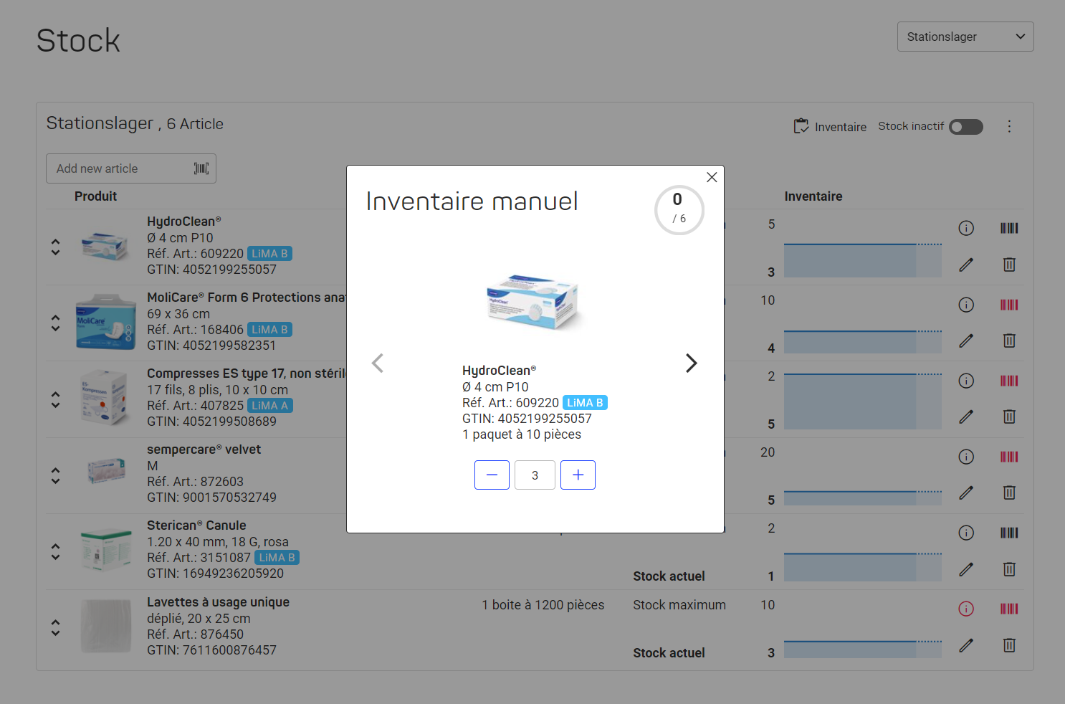The height and width of the screenshot is (704, 1065).
Task: Delete the Compresses ES article
Action: 1009,417
